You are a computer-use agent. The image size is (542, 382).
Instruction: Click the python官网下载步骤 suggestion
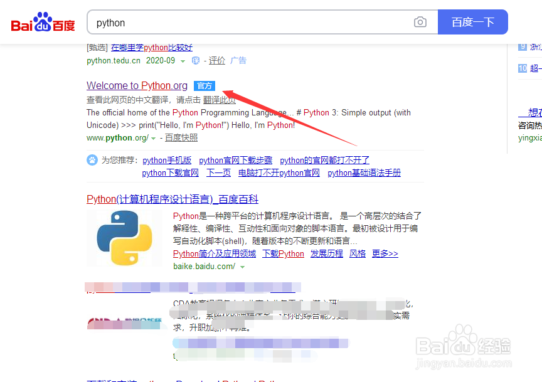pos(235,159)
